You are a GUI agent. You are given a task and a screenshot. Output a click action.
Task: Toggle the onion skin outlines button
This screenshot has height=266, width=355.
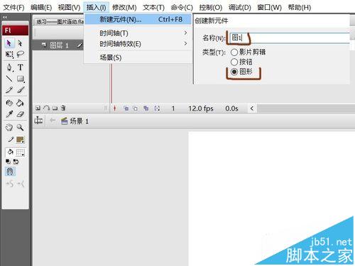(135, 109)
